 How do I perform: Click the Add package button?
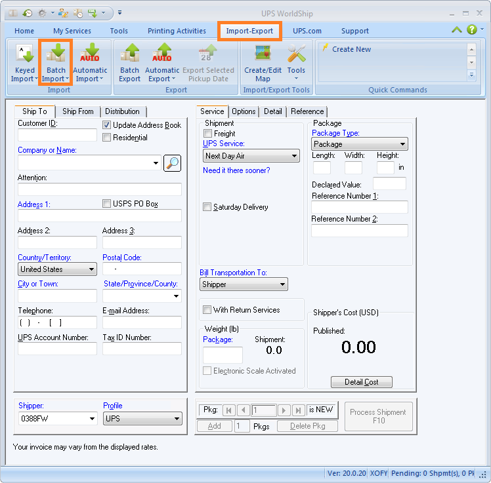[215, 426]
